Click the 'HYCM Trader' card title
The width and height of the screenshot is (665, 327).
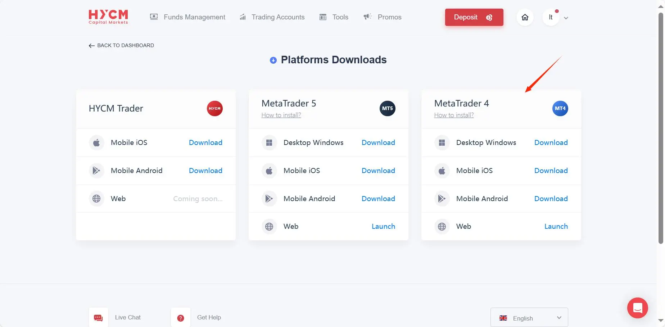pyautogui.click(x=116, y=108)
